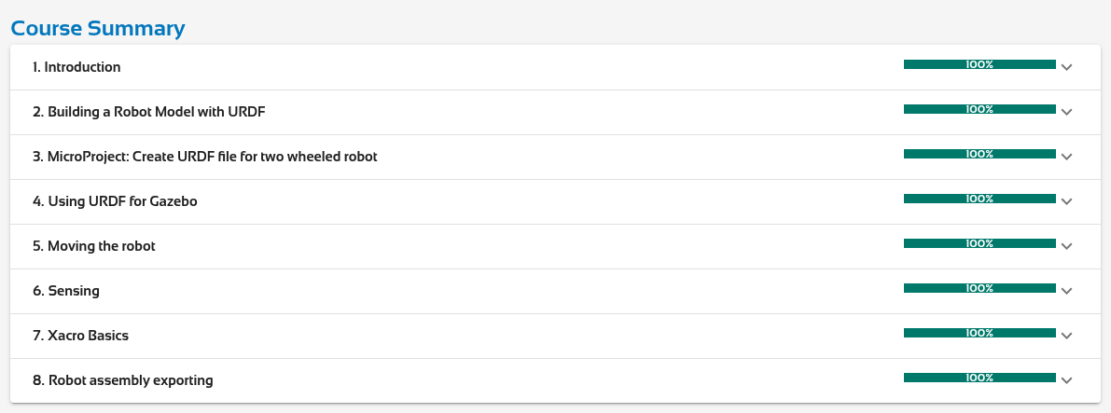Viewport: 1111px width, 413px height.
Task: Expand the Moving the robot chevron
Action: pyautogui.click(x=1067, y=246)
